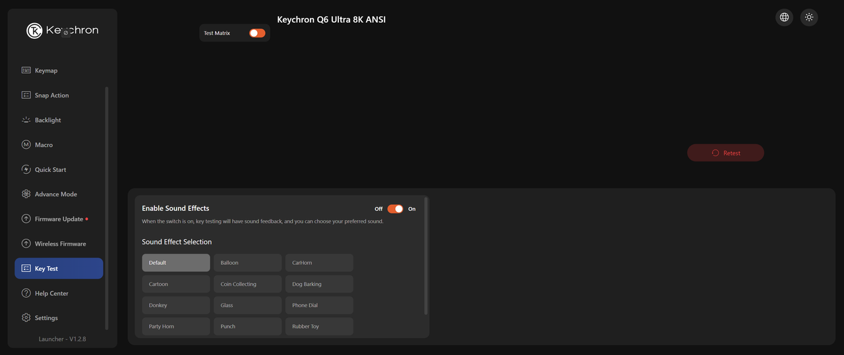Pick the Cartoon sound effect
This screenshot has height=355, width=844.
176,284
